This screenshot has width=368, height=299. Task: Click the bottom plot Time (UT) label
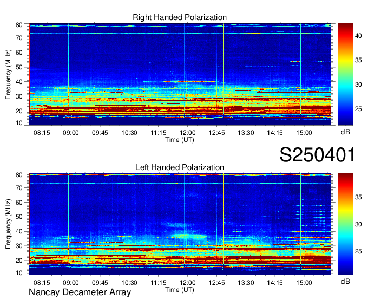pos(180,290)
